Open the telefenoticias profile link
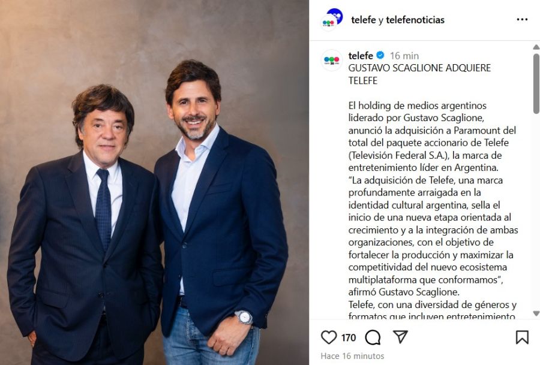The width and height of the screenshot is (540, 365). tap(415, 20)
